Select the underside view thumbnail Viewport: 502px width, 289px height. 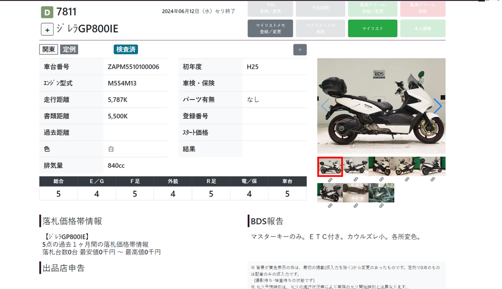pyautogui.click(x=356, y=193)
